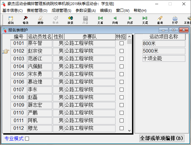The height and width of the screenshot is (145, 191).
Task: Click the 删除 (Delete) toolbar icon
Action: (41, 20)
